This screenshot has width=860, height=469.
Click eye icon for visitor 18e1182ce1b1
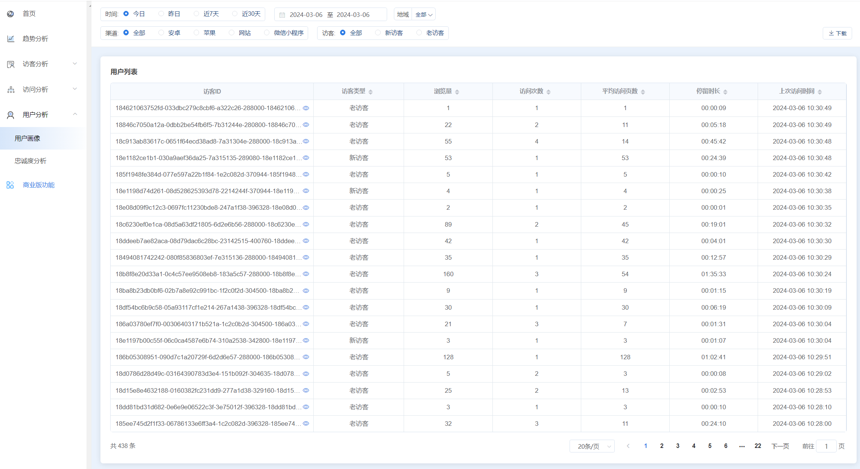(x=306, y=158)
